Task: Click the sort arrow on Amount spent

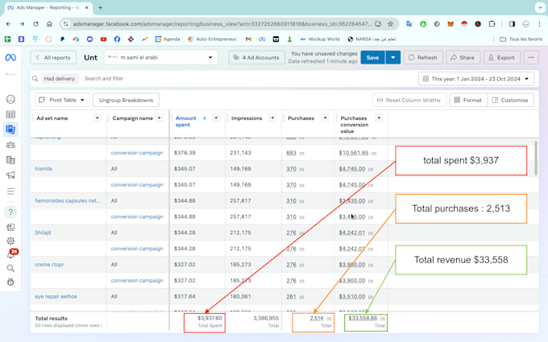Action: coord(205,118)
